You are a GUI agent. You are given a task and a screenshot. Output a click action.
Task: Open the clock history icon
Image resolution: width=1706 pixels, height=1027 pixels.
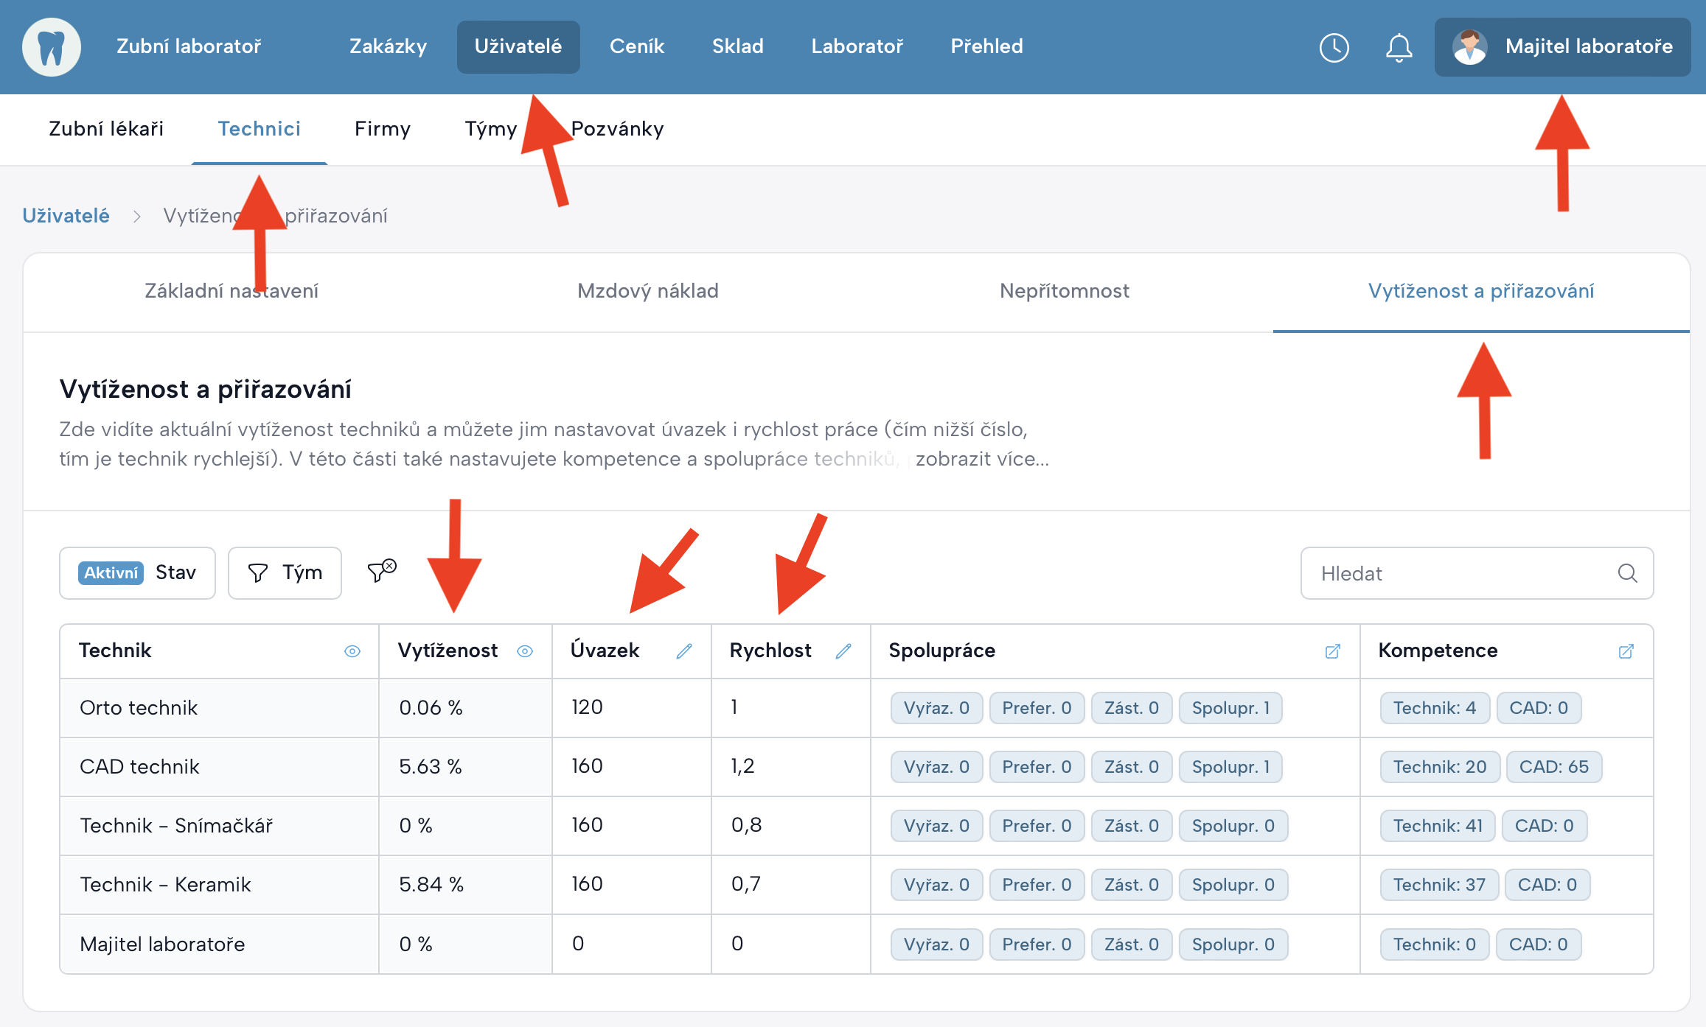[1334, 48]
